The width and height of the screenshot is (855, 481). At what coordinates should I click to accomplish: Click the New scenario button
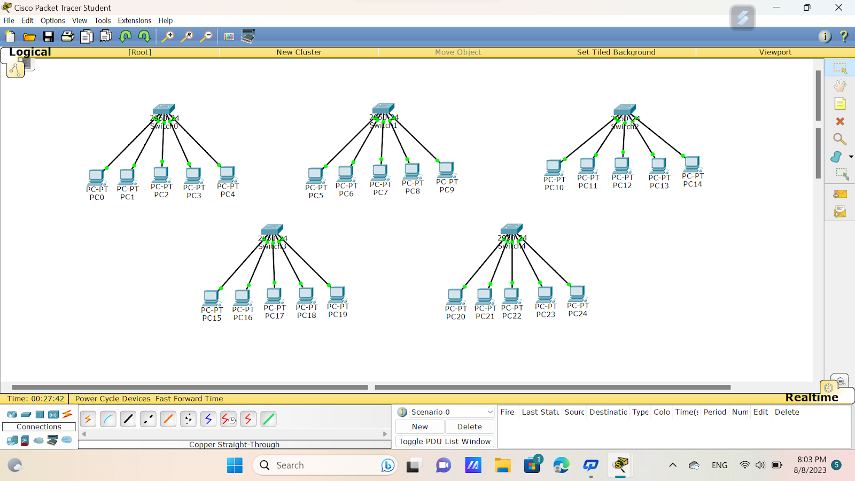pyautogui.click(x=420, y=426)
